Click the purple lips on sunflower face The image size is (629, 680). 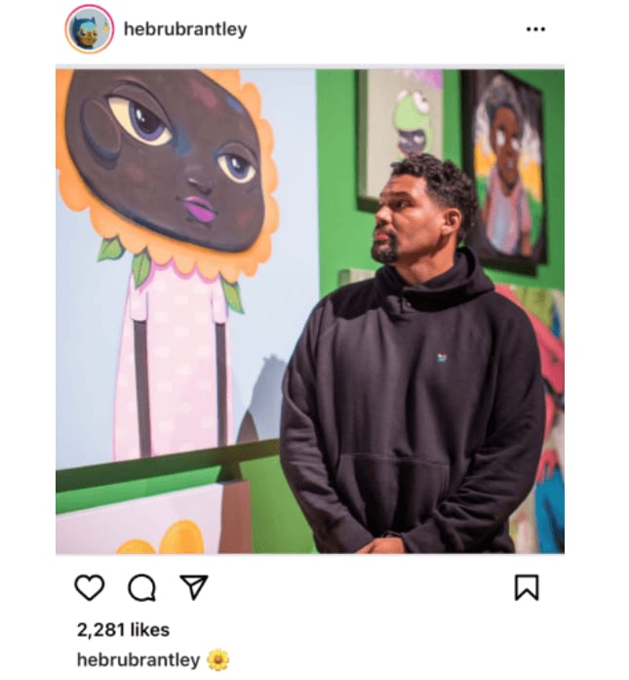click(x=199, y=207)
